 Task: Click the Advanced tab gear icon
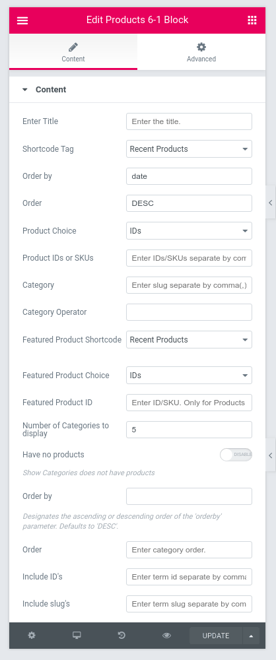201,47
